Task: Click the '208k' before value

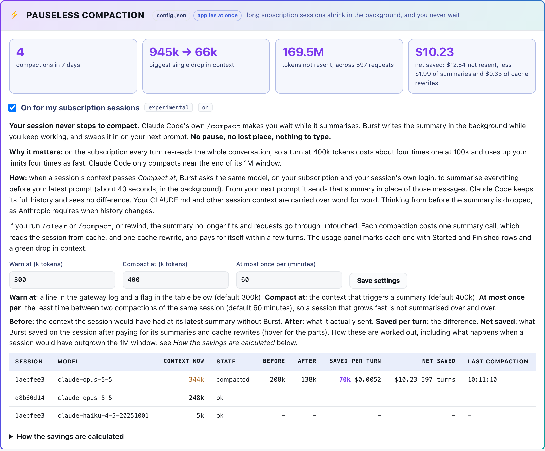Action: [x=278, y=380]
